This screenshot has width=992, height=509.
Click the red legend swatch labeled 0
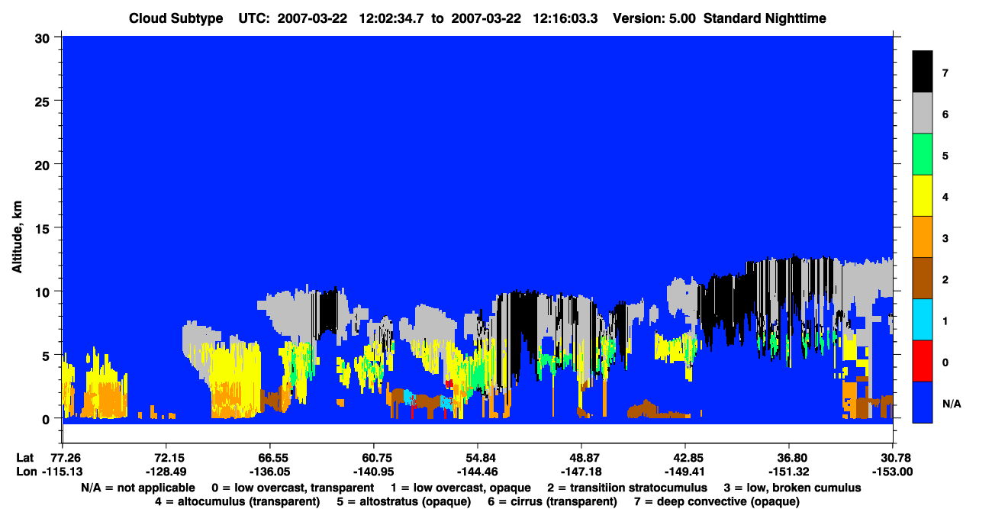[x=923, y=361]
